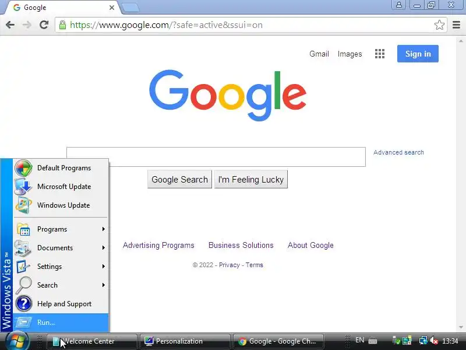Click the Documents icon
This screenshot has height=350, width=466.
(x=23, y=248)
